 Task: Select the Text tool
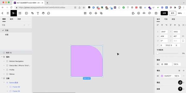point(38,13)
